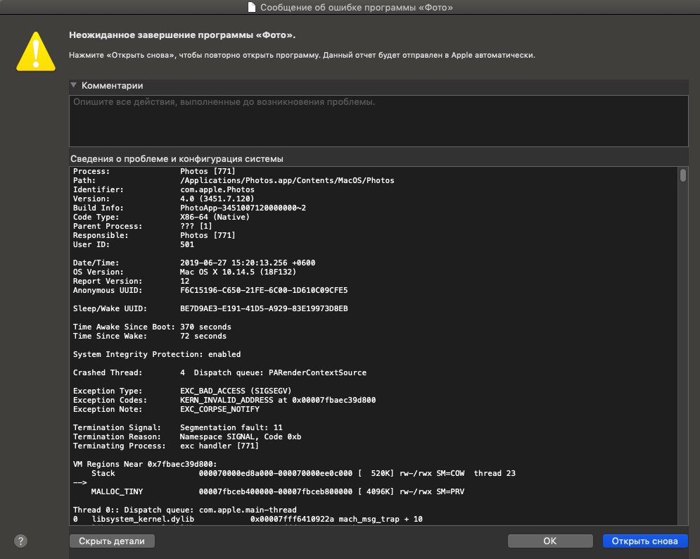Click the libsystem_kernel.dylib mach_msg_trap line
Viewport: 700px width, 559px height.
(x=248, y=520)
